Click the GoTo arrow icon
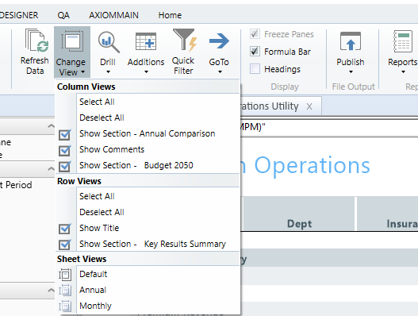Image resolution: width=418 pixels, height=316 pixels. [219, 41]
